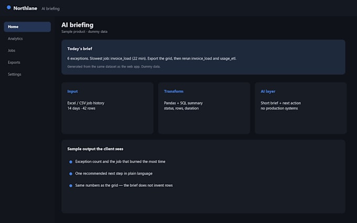Click 'One recommended next step in plain language'

[x=114, y=173]
